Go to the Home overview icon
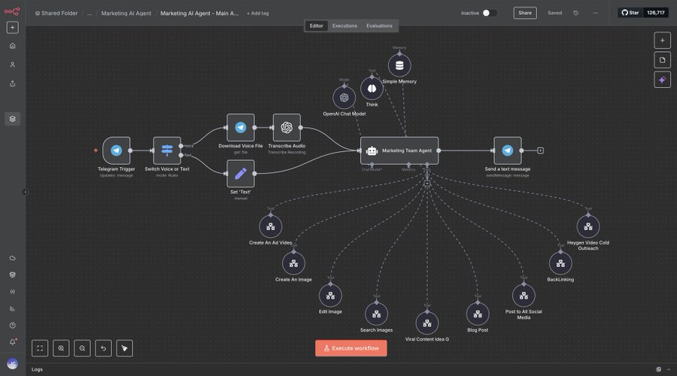677x376 pixels. [x=13, y=46]
